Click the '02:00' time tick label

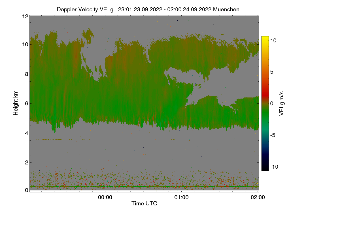tap(258, 197)
